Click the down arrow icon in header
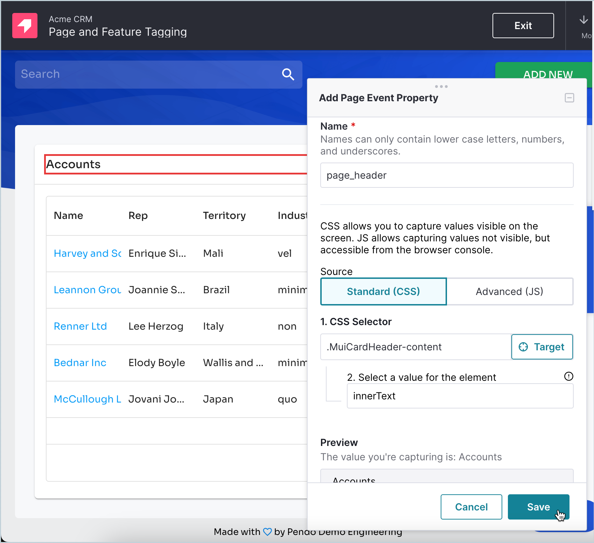Screen dimensions: 594x543 pyautogui.click(x=583, y=20)
